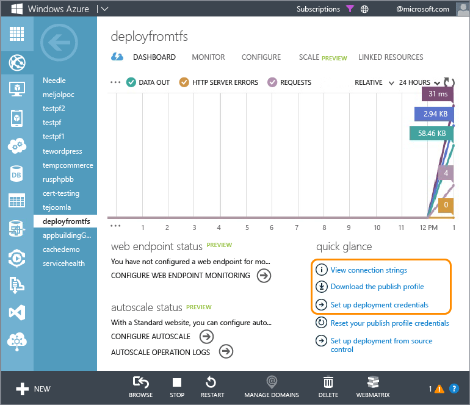Open the WEBMATRIX command icon
The width and height of the screenshot is (470, 405).
(373, 382)
